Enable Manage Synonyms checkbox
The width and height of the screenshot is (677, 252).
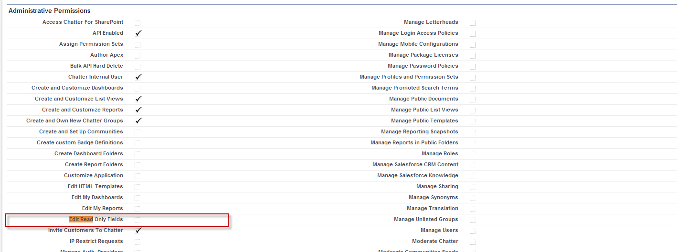(473, 198)
